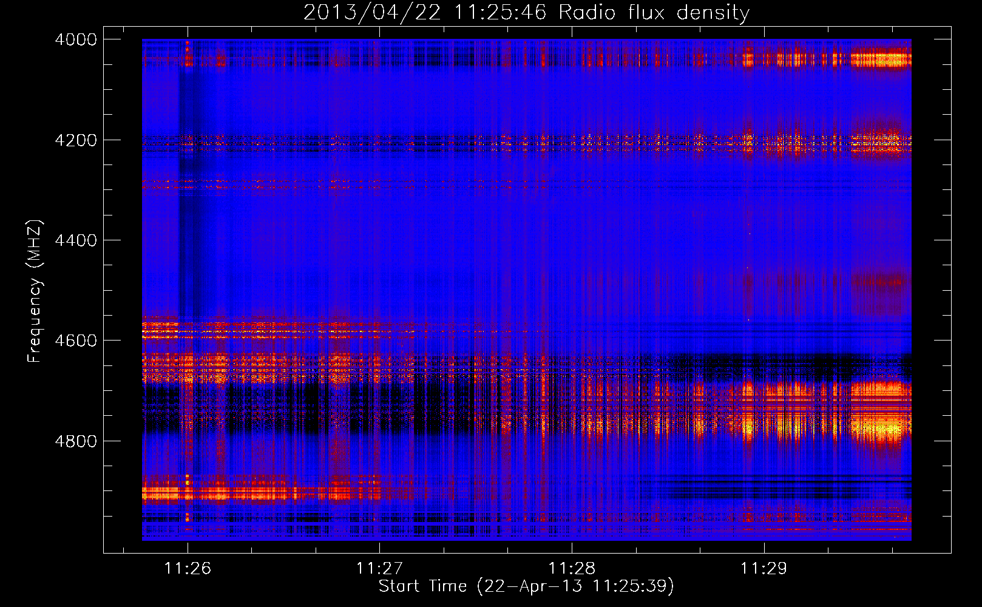Image resolution: width=982 pixels, height=607 pixels.
Task: Click the 4200 frequency axis label
Action: pyautogui.click(x=76, y=140)
